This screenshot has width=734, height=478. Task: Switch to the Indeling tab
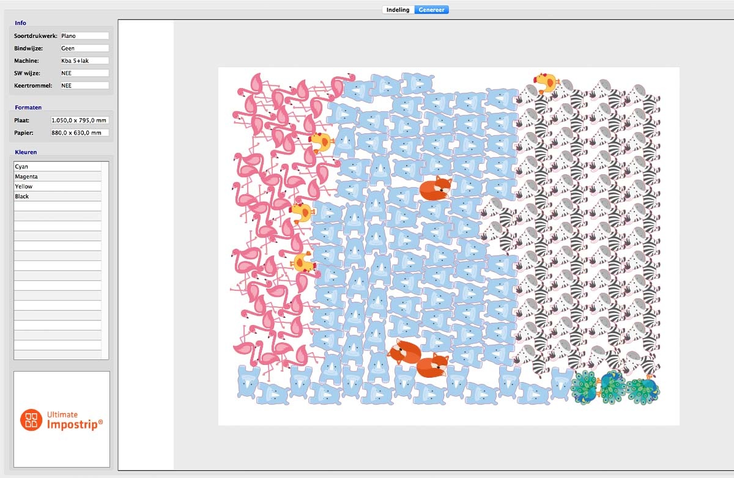(x=398, y=10)
